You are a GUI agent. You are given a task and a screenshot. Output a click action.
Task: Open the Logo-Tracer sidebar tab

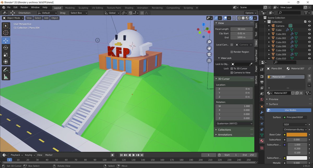256,56
